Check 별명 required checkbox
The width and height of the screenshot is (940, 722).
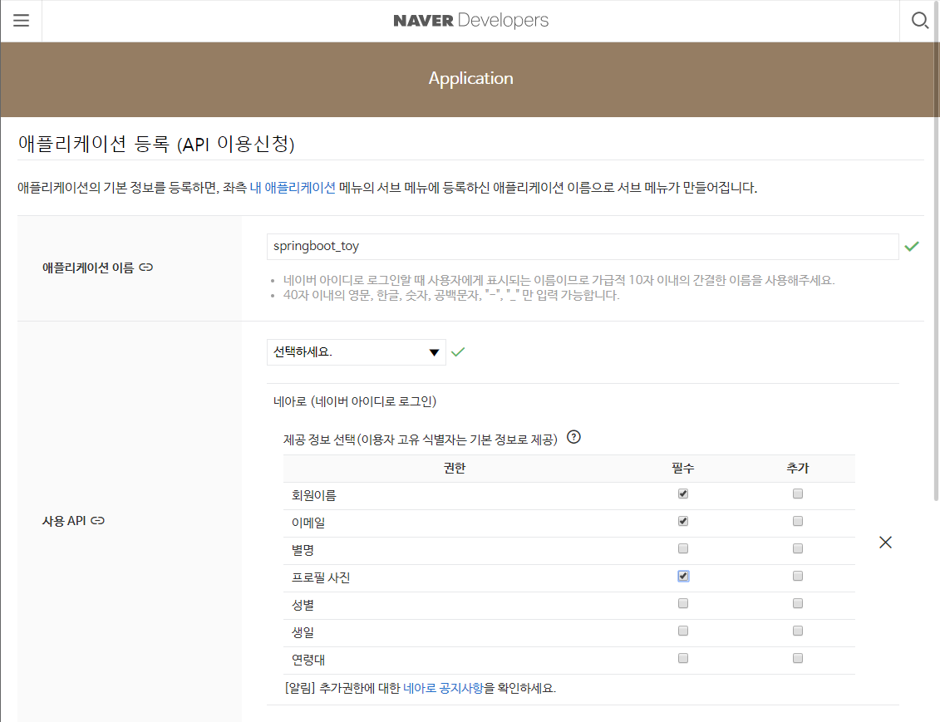[x=683, y=548]
